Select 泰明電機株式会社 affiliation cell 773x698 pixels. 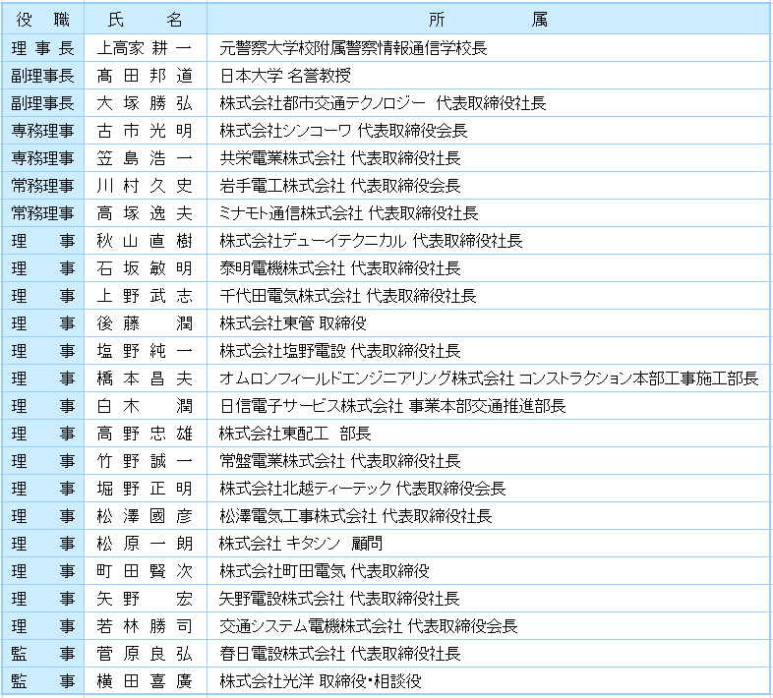(x=489, y=268)
